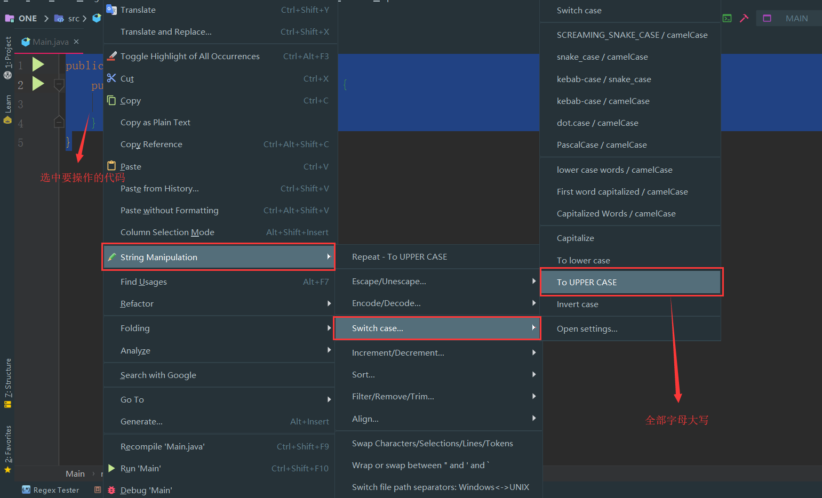822x498 pixels.
Task: Close the Main.java editor tab
Action: [x=76, y=42]
